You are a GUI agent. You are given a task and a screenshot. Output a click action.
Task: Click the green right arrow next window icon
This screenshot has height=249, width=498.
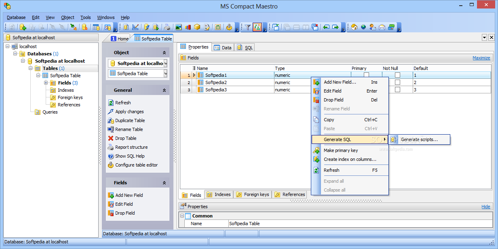pos(336,27)
